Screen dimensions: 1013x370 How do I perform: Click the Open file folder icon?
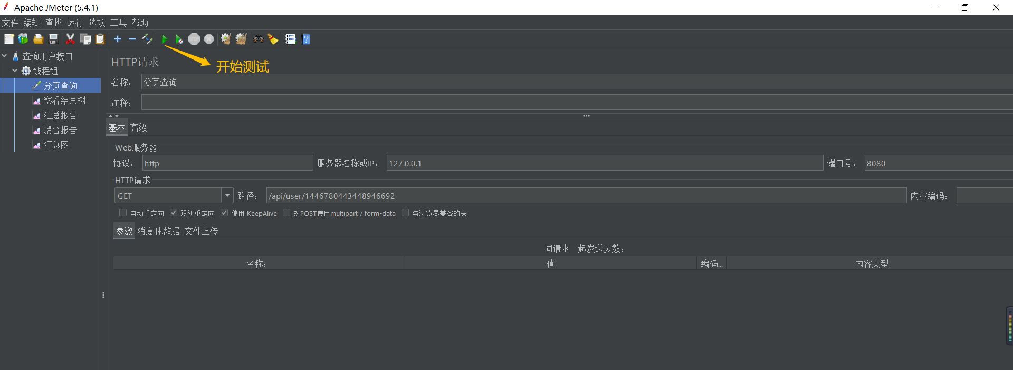pyautogui.click(x=38, y=39)
